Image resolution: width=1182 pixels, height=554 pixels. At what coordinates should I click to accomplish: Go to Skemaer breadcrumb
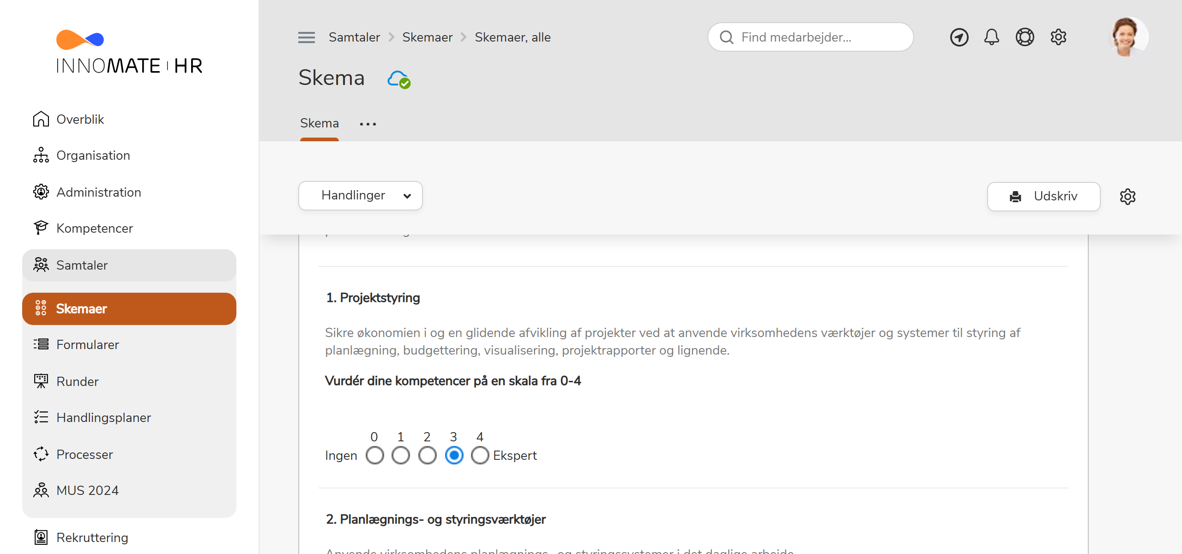tap(428, 37)
